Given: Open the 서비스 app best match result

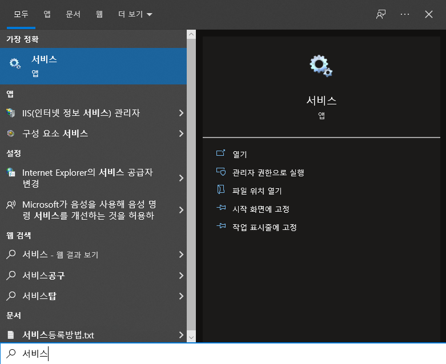Looking at the screenshot, I should click(93, 66).
